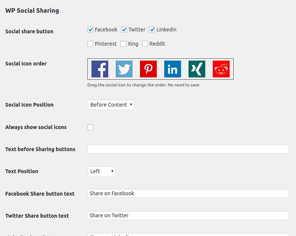Focus the Text before Sharing buttons field
Screen dimensions: 296x236
pos(188,149)
